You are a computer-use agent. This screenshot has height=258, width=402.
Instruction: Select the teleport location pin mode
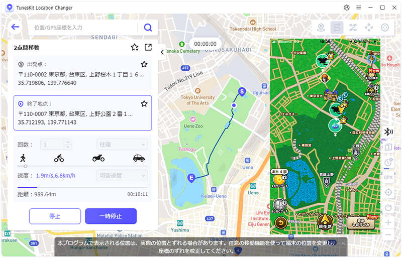321,28
